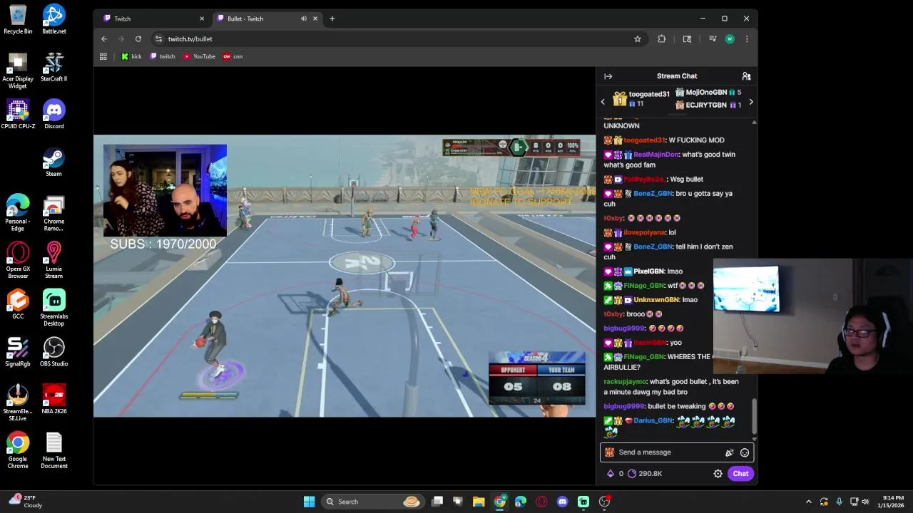
Task: Open the Windows Start menu
Action: [x=309, y=502]
